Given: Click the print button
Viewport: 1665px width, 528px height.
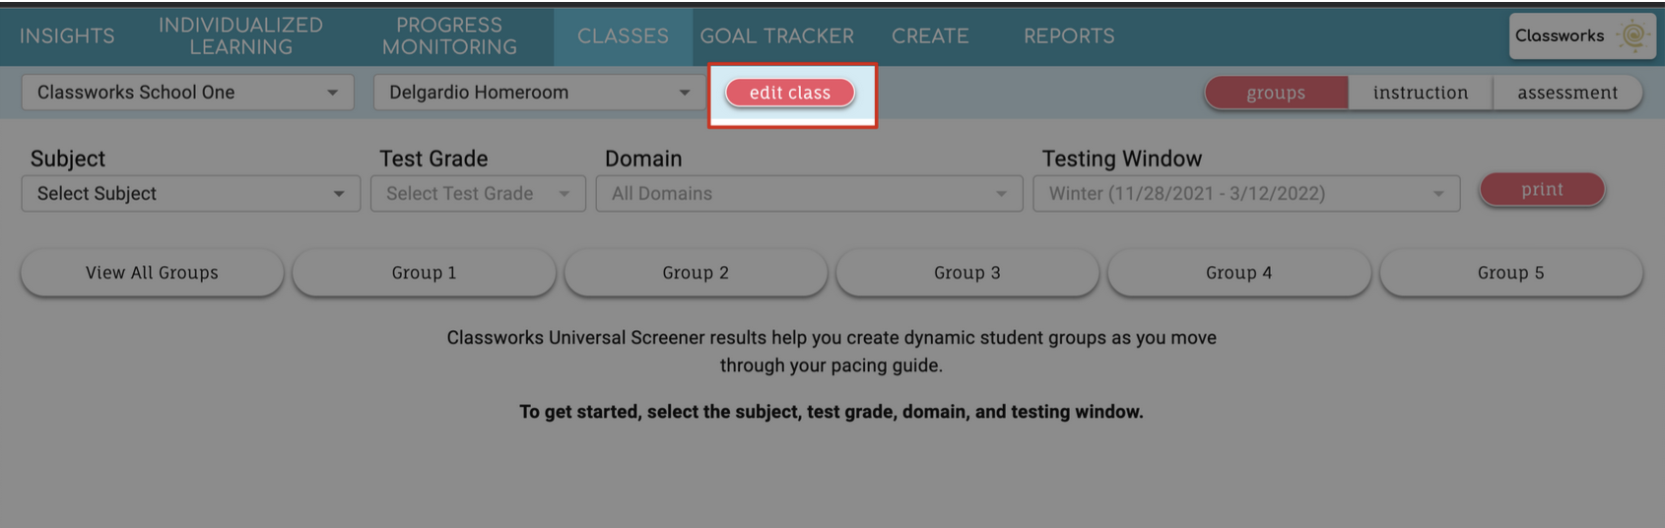Looking at the screenshot, I should (x=1542, y=189).
